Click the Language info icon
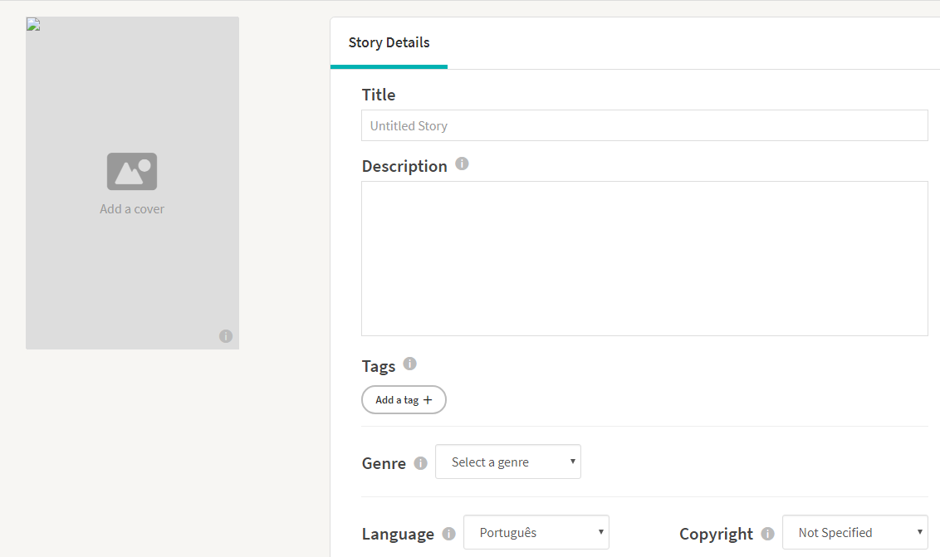 448,534
